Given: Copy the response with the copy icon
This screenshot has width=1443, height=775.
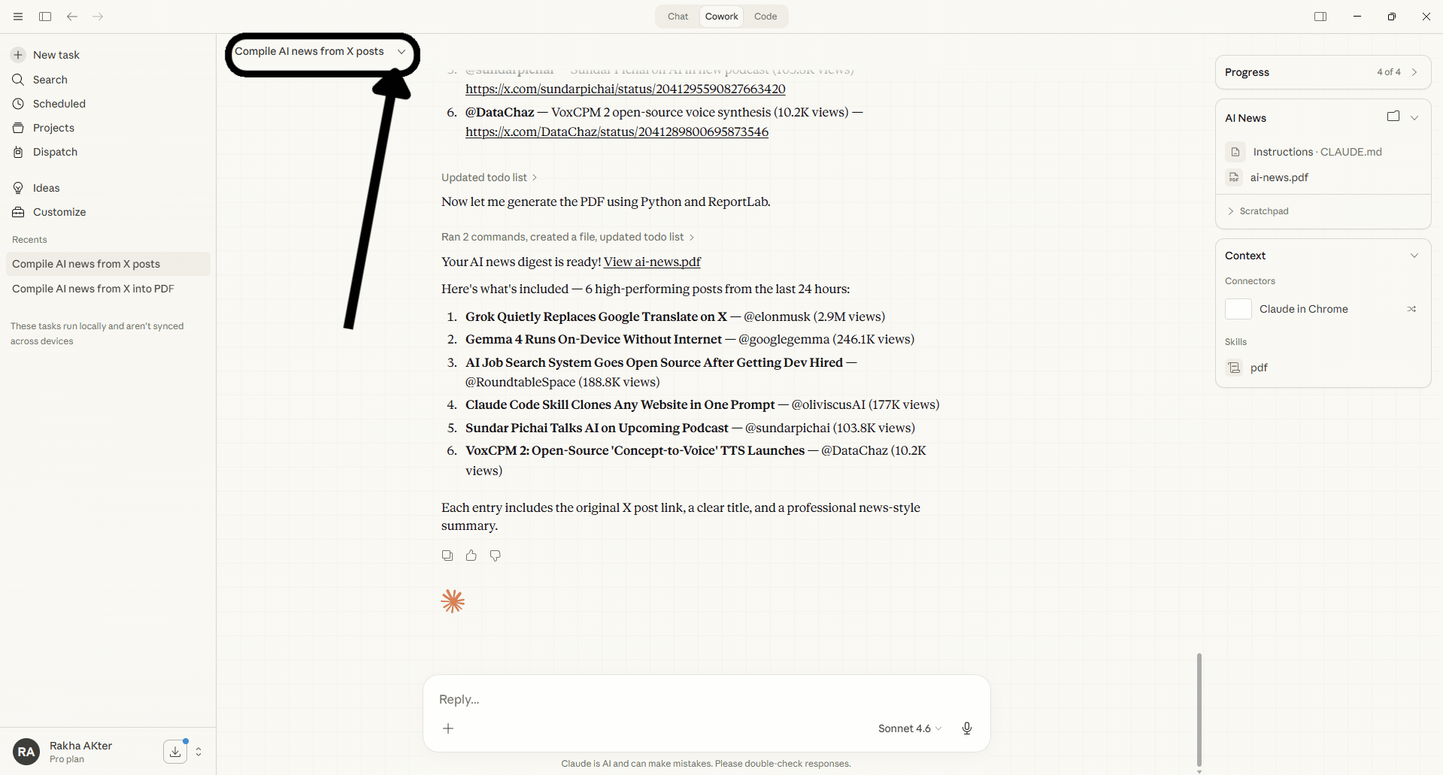Looking at the screenshot, I should pos(447,556).
